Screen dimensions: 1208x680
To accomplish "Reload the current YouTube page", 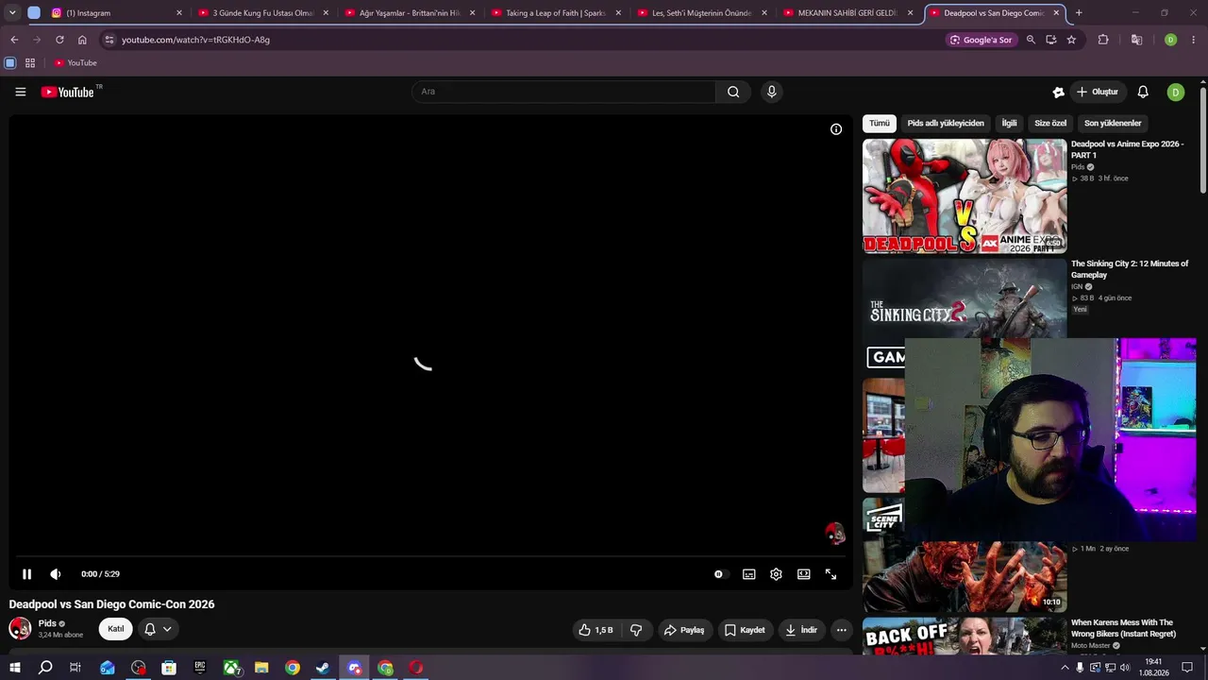I will coord(59,40).
